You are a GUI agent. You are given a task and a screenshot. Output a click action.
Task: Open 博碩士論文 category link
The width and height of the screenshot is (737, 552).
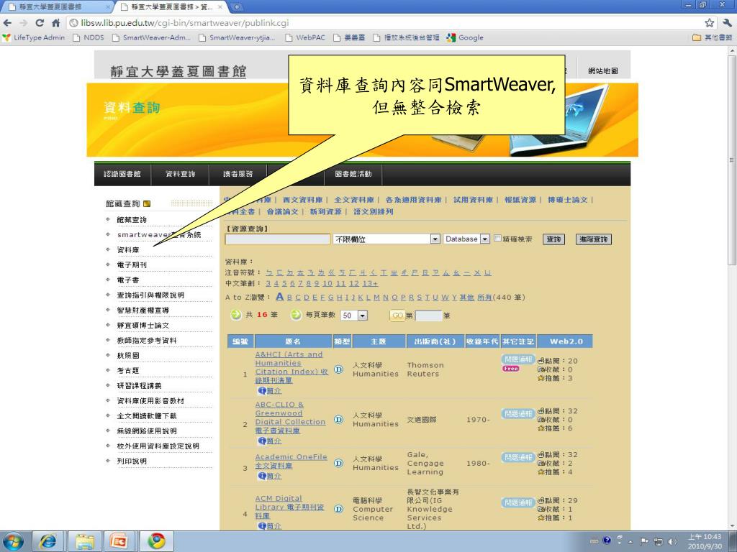click(568, 200)
